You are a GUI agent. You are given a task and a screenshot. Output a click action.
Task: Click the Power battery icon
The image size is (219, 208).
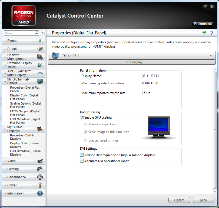pyautogui.click(x=40, y=185)
